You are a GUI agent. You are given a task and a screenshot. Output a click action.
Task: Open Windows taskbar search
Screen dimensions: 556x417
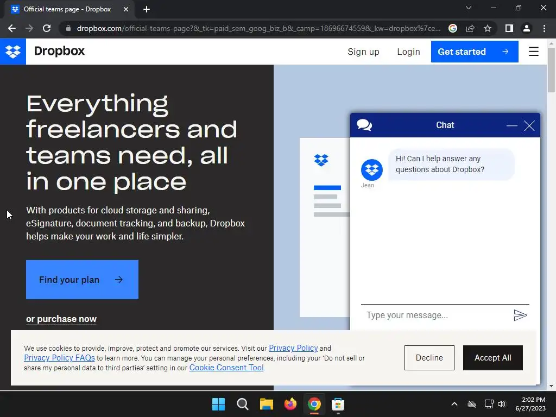243,404
